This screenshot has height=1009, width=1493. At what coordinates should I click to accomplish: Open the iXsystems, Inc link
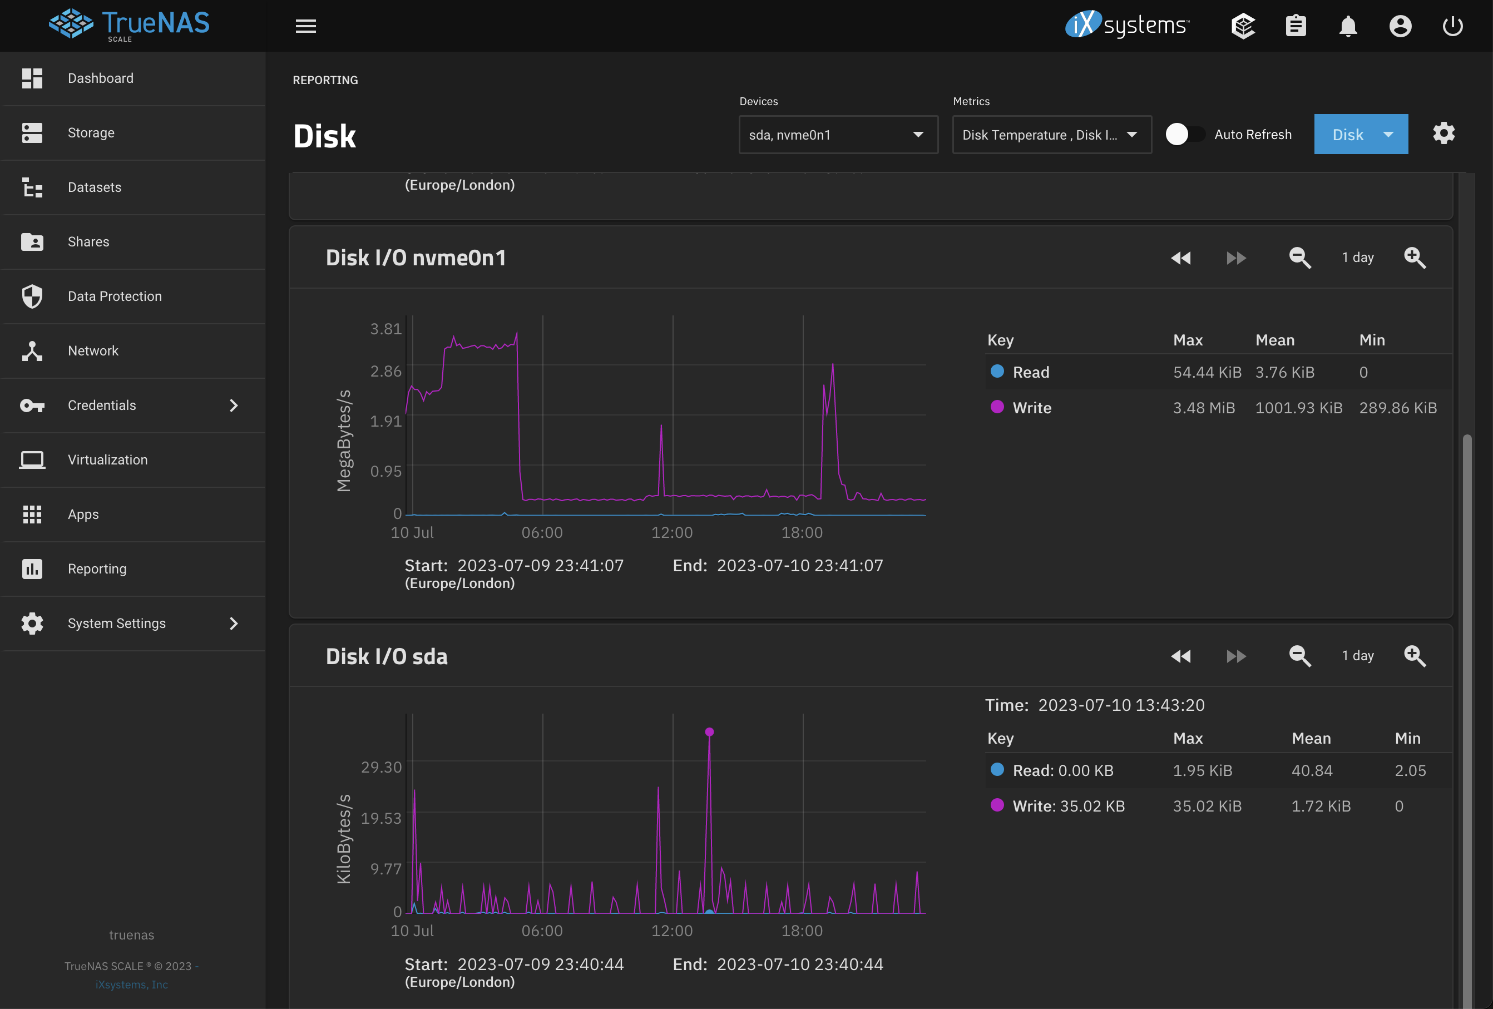132,985
